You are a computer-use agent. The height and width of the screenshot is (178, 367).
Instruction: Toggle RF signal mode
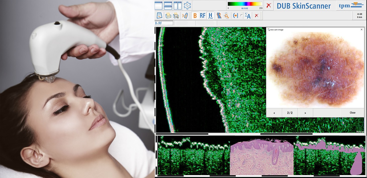click(x=202, y=16)
